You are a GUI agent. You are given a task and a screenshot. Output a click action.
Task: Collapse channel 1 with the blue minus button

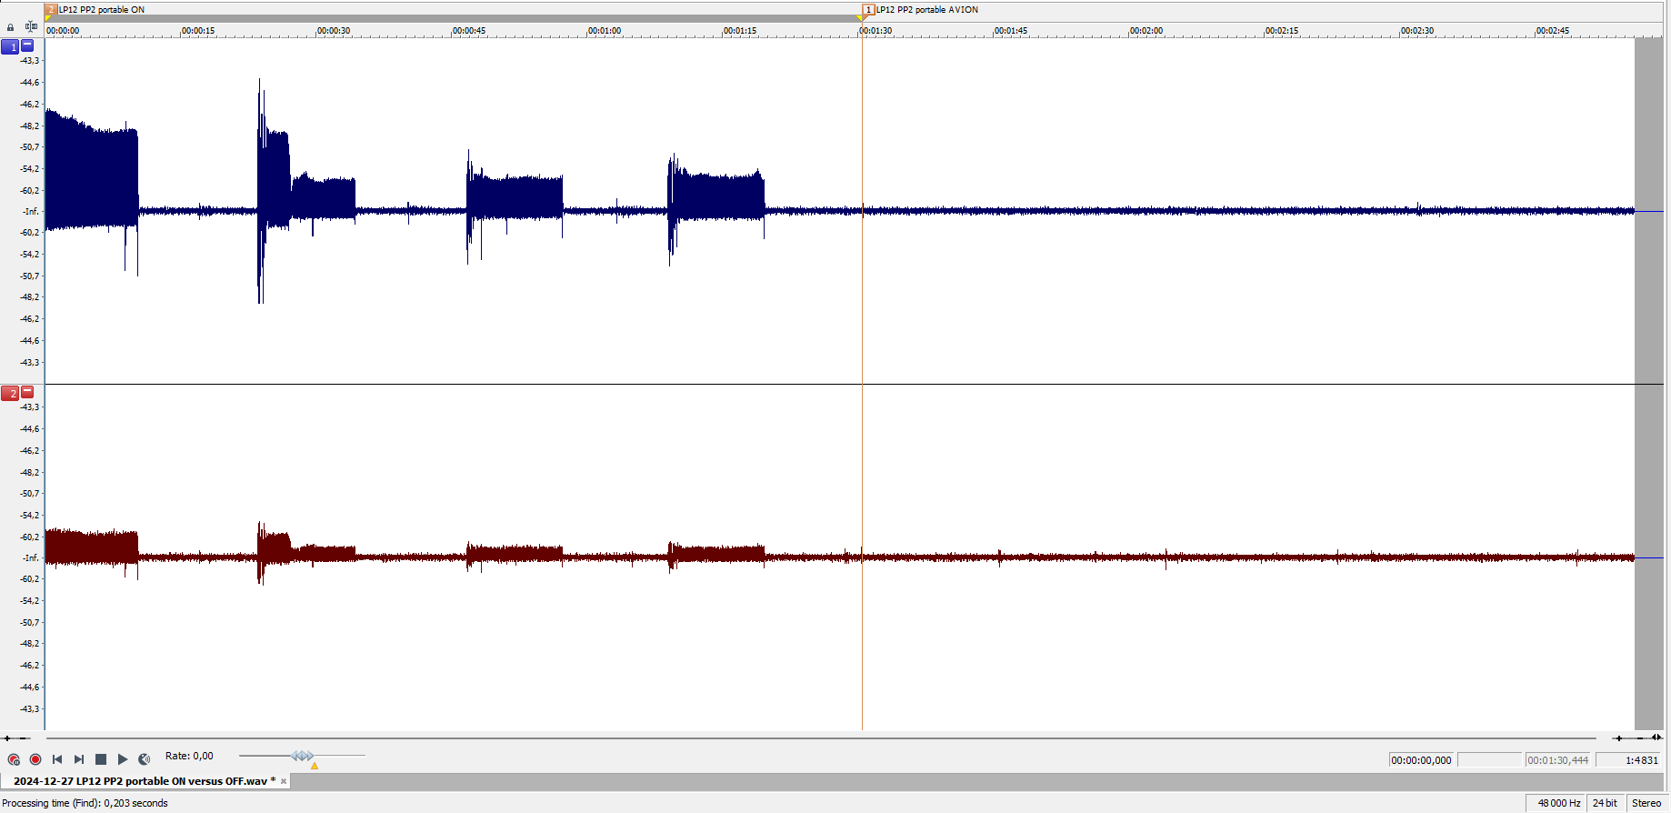[27, 45]
